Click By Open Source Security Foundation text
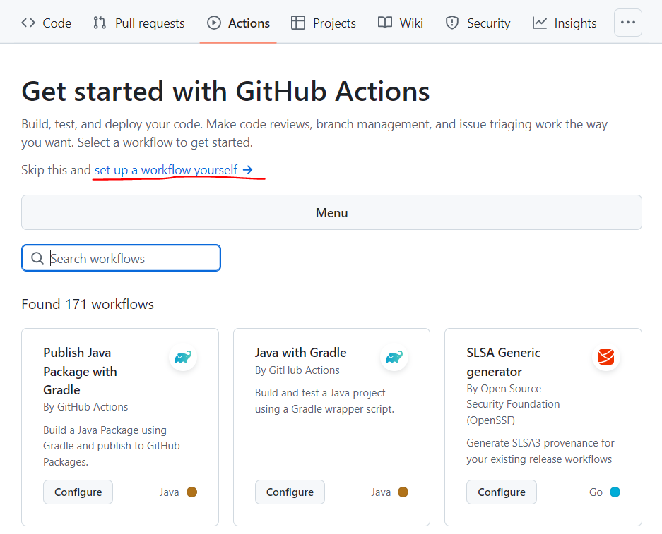 pos(513,404)
